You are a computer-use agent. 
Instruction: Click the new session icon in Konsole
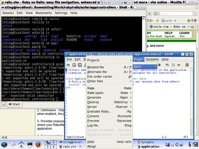pyautogui.click(x=4, y=104)
